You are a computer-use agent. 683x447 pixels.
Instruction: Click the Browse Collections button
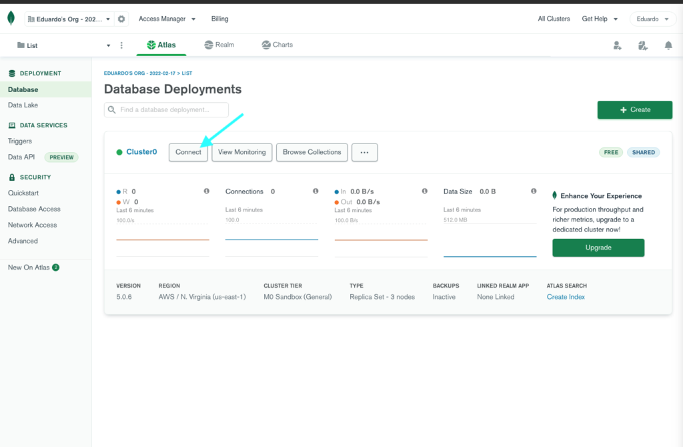(x=312, y=153)
